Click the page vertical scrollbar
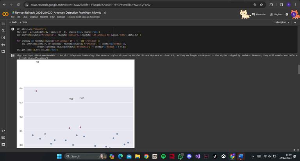This screenshot has width=300, height=161. (x=299, y=69)
